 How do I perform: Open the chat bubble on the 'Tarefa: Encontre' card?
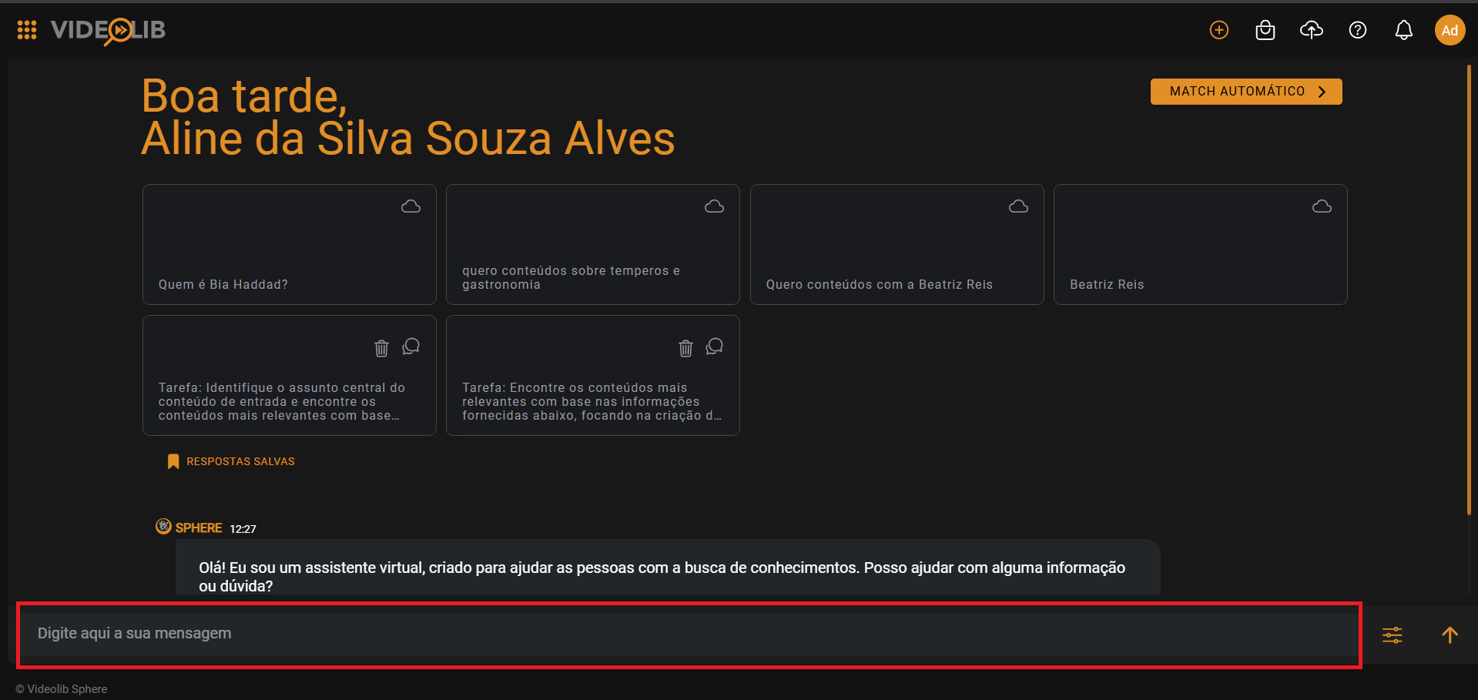[x=714, y=347]
